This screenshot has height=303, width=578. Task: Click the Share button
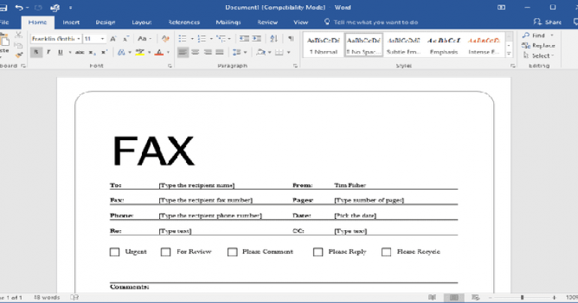547,22
